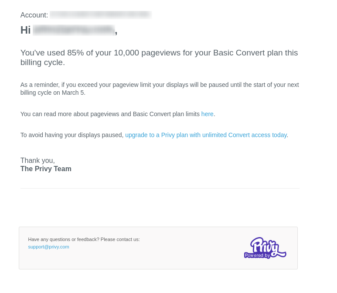The height and width of the screenshot is (293, 337).
Task: Click the 'March 5' billing cycle date
Action: [x=73, y=93]
